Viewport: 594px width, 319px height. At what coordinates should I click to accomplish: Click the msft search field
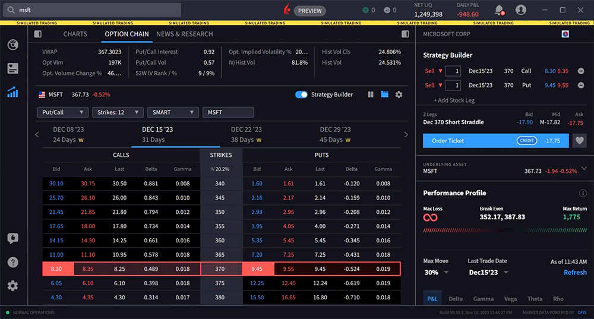pyautogui.click(x=92, y=10)
